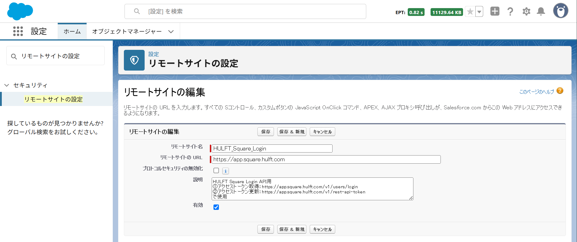This screenshot has height=242, width=577.
Task: Open the App Launcher dots grid
Action: click(x=18, y=31)
